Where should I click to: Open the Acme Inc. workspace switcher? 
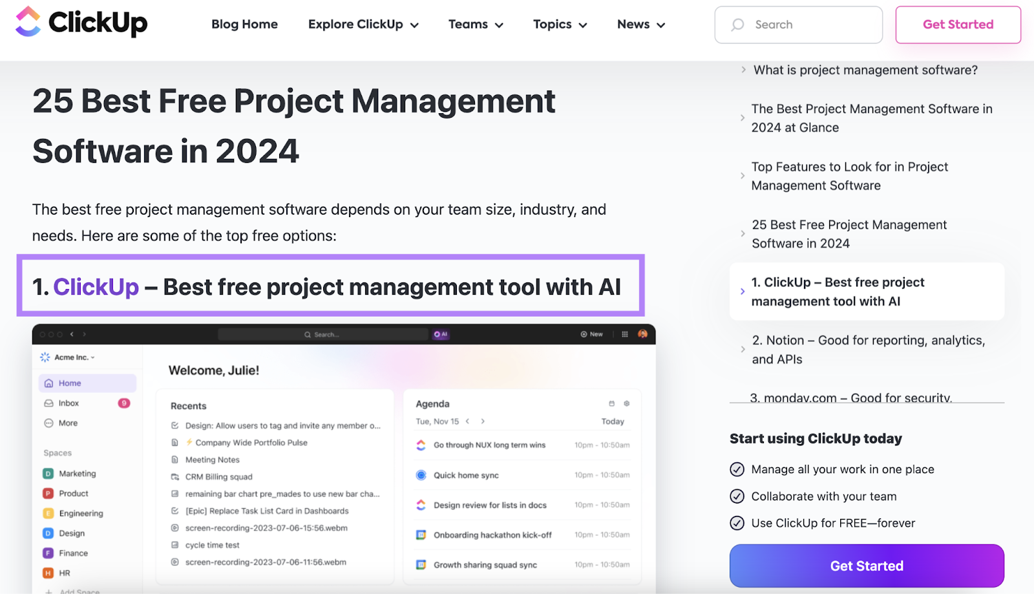tap(69, 357)
